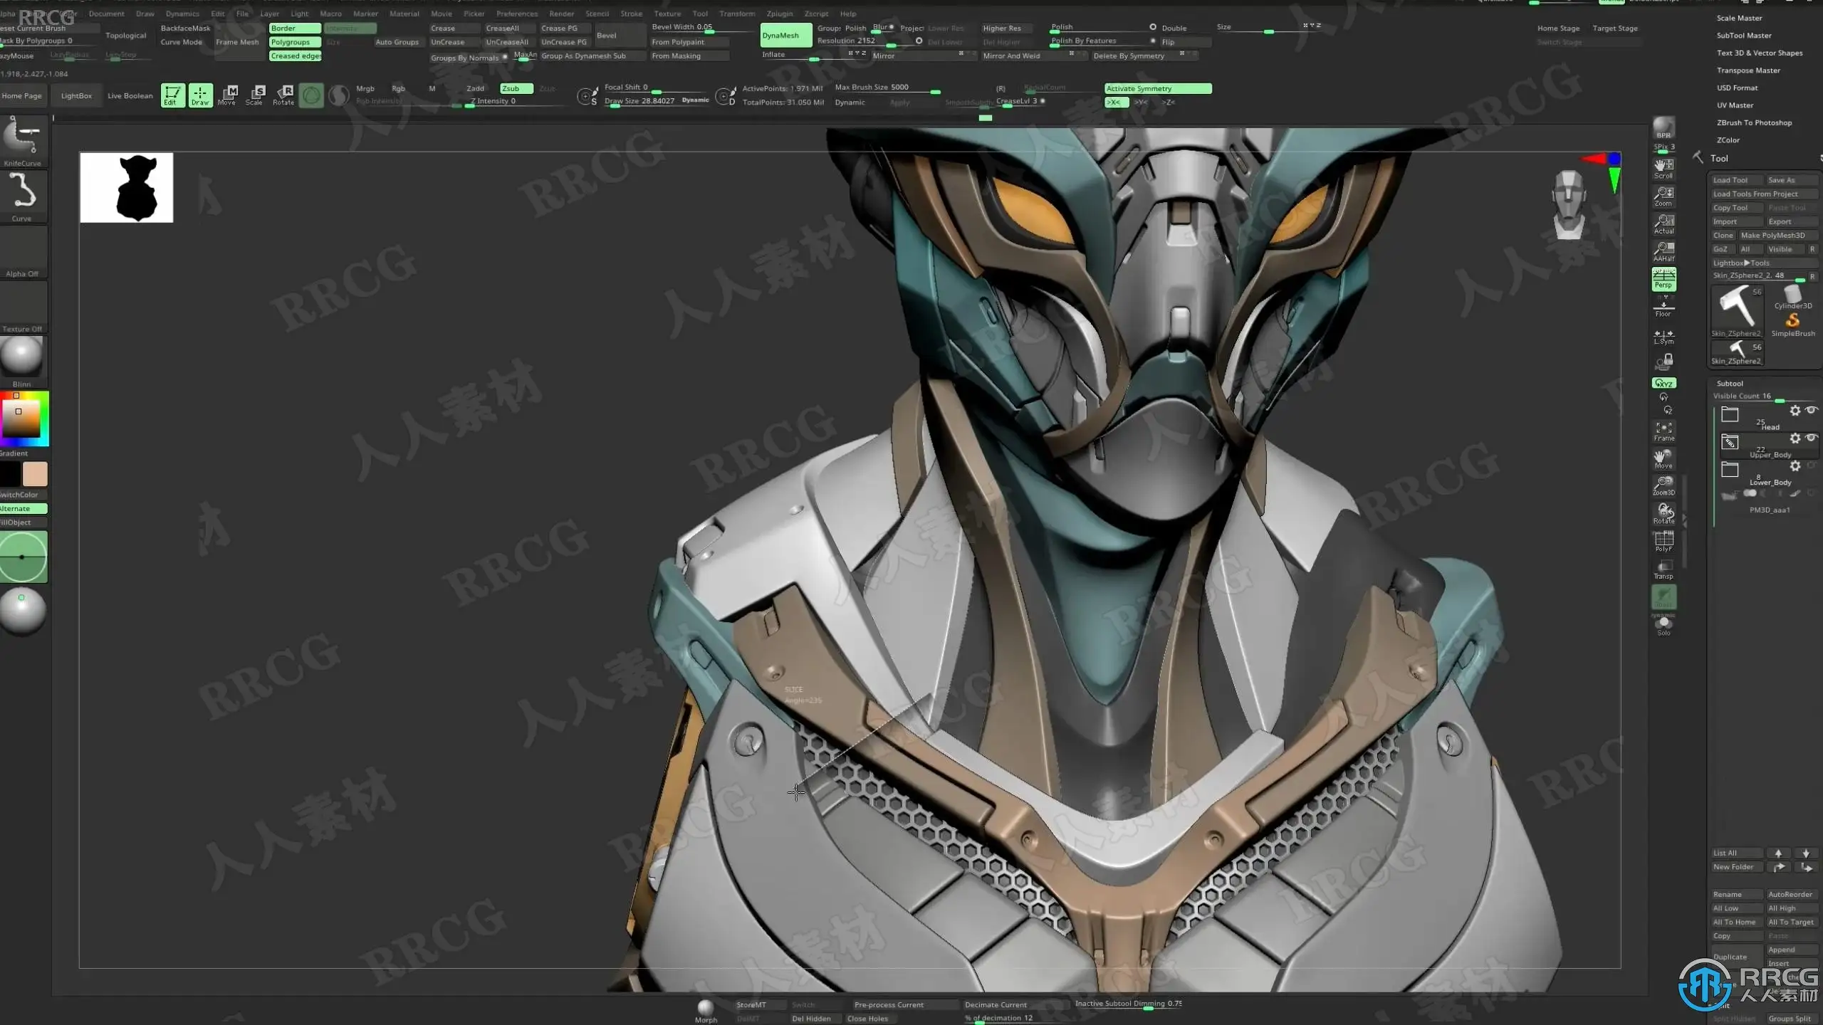
Task: Expand the Subtool palette header
Action: point(1729,383)
